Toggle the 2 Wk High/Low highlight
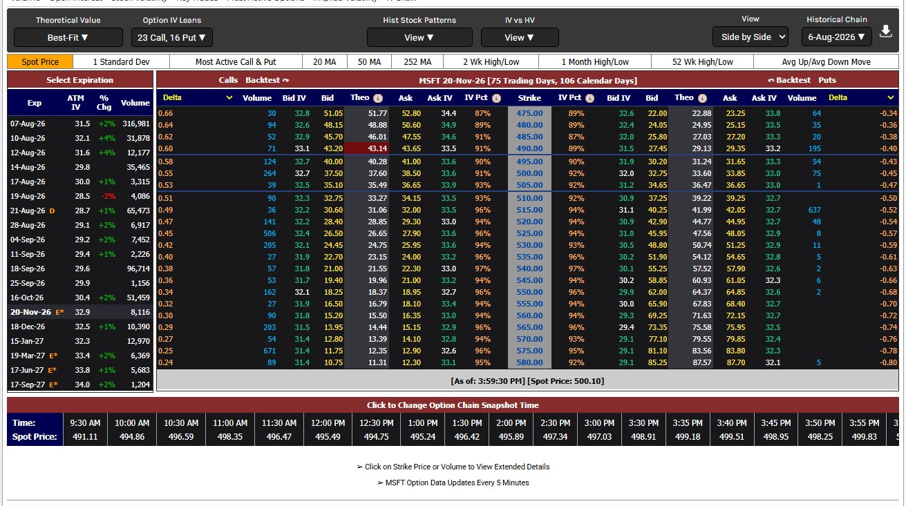The height and width of the screenshot is (506, 906). point(491,62)
